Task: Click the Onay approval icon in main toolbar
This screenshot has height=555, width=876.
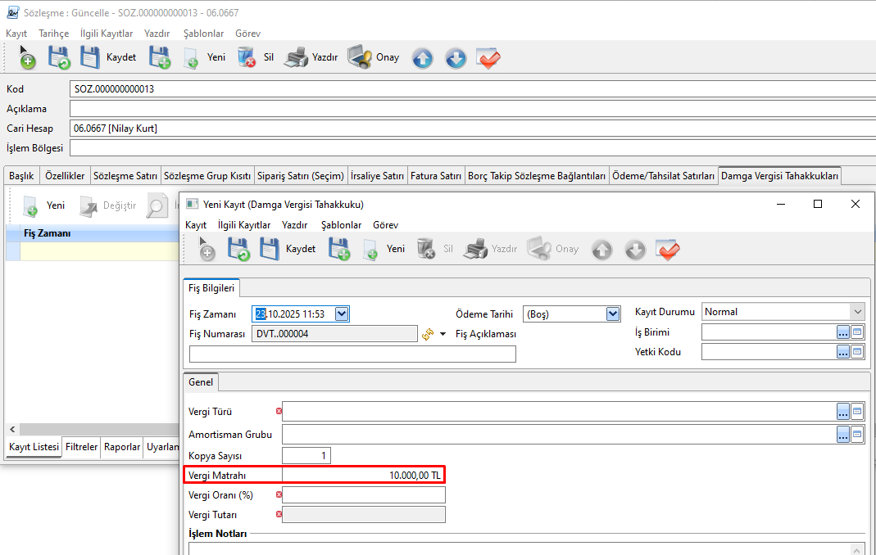Action: 360,58
